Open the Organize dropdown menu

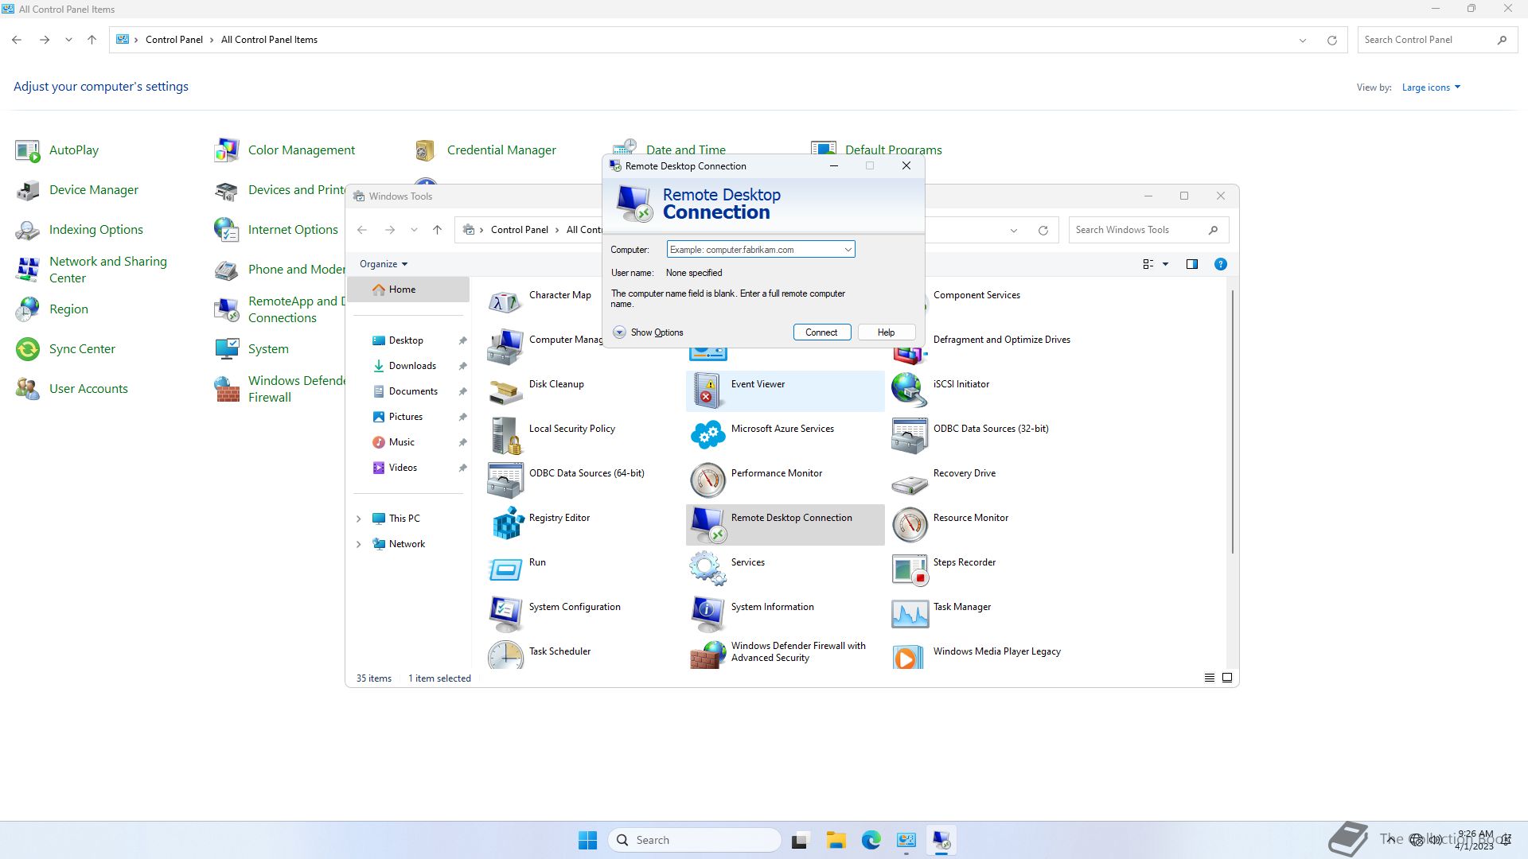click(384, 264)
